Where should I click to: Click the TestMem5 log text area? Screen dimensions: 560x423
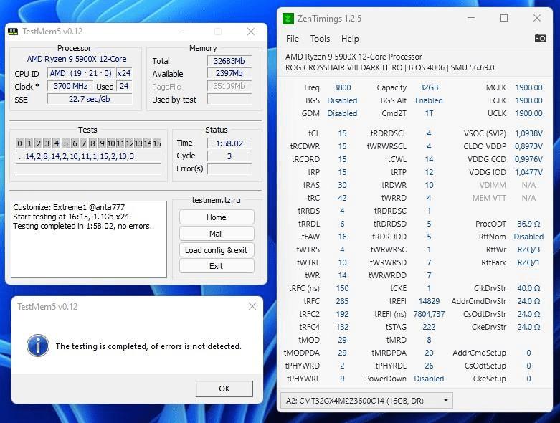click(x=89, y=239)
